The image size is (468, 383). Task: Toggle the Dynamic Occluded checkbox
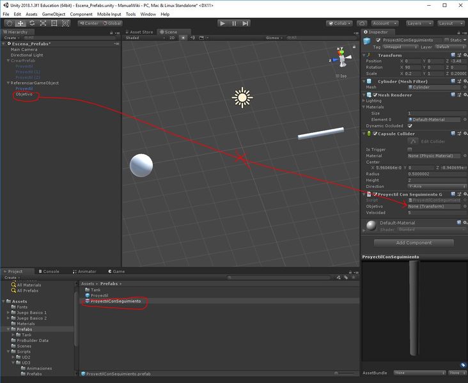[410, 126]
